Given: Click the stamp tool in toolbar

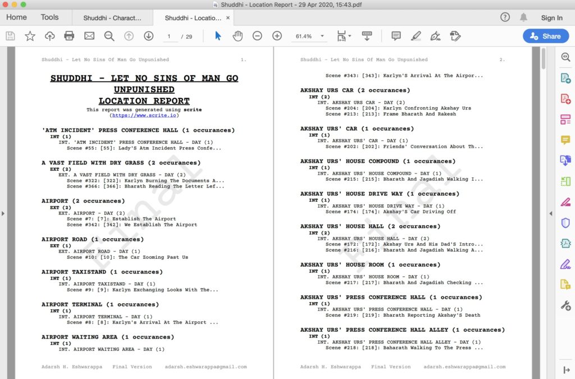Looking at the screenshot, I should click(x=455, y=36).
